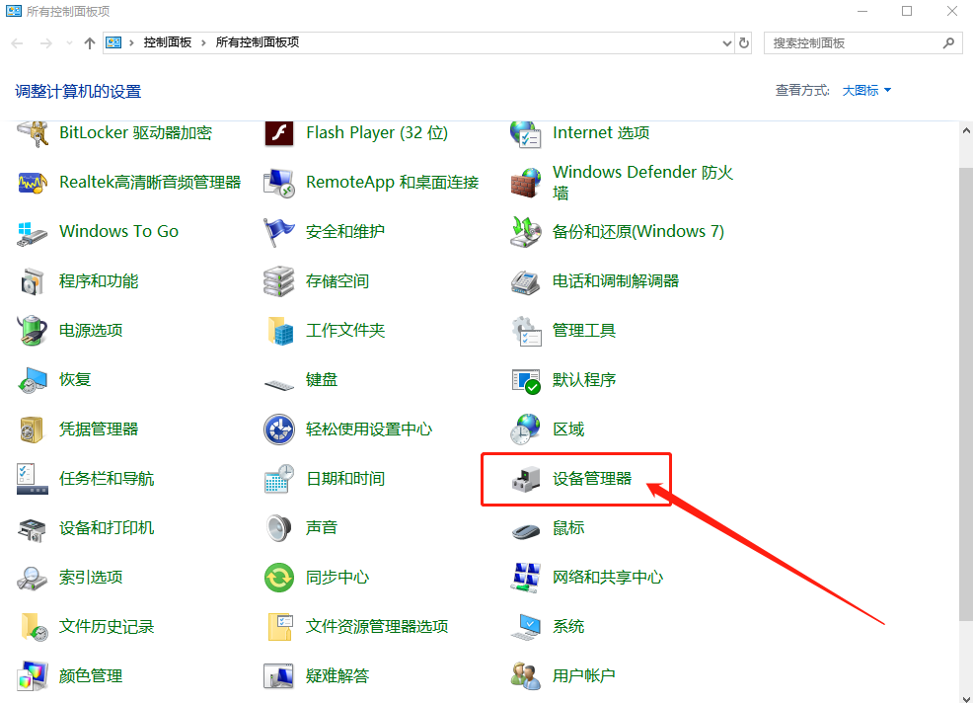This screenshot has width=973, height=703.
Task: Click the vertical scrollbar thumb
Action: point(966,394)
